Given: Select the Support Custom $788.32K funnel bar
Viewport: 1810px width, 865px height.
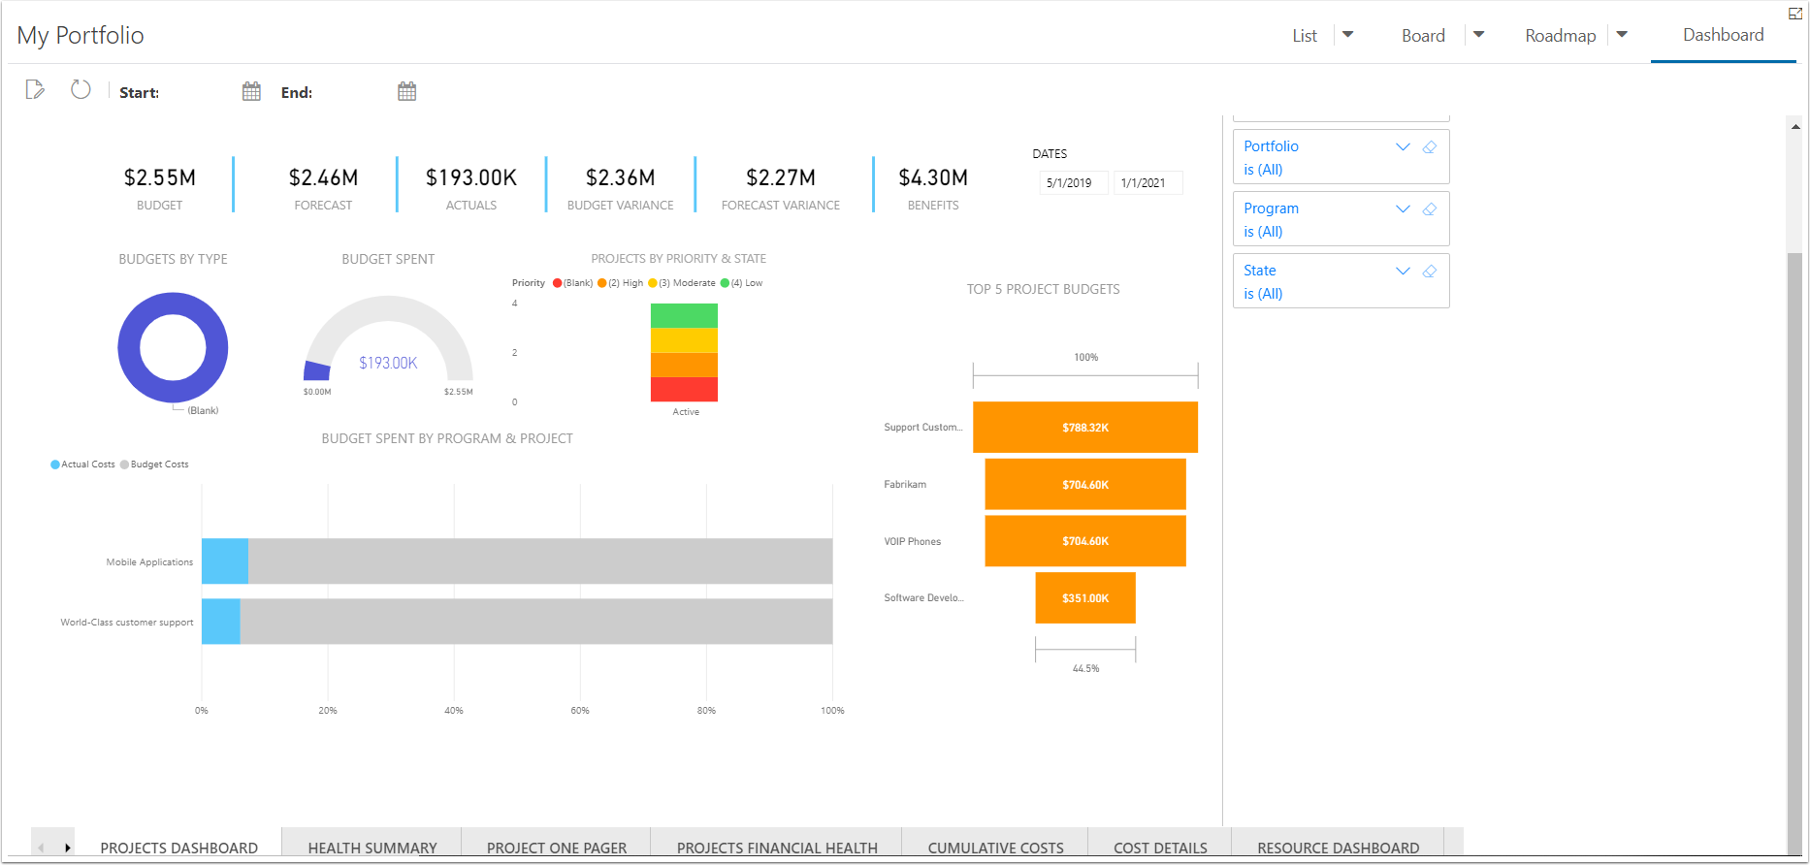Looking at the screenshot, I should (x=1085, y=427).
